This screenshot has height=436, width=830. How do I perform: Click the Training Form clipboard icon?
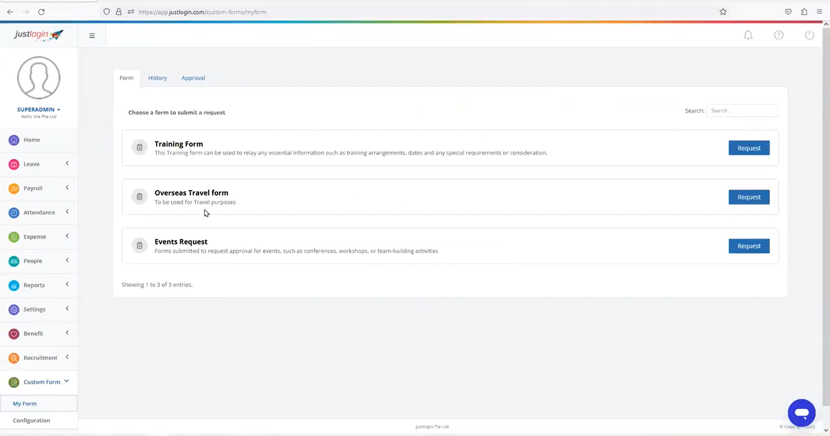[140, 147]
